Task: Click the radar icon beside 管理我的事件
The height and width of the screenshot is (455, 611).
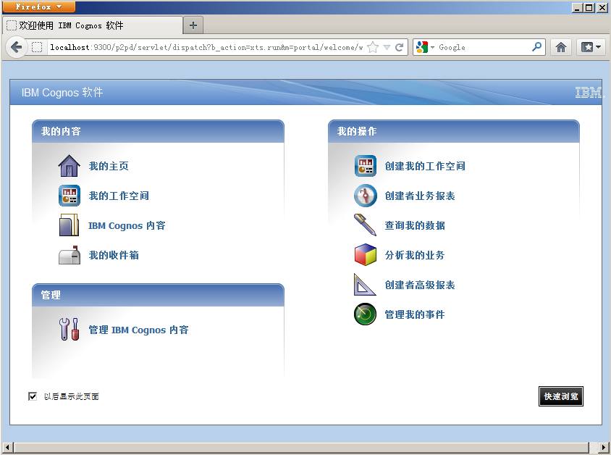Action: click(x=365, y=314)
